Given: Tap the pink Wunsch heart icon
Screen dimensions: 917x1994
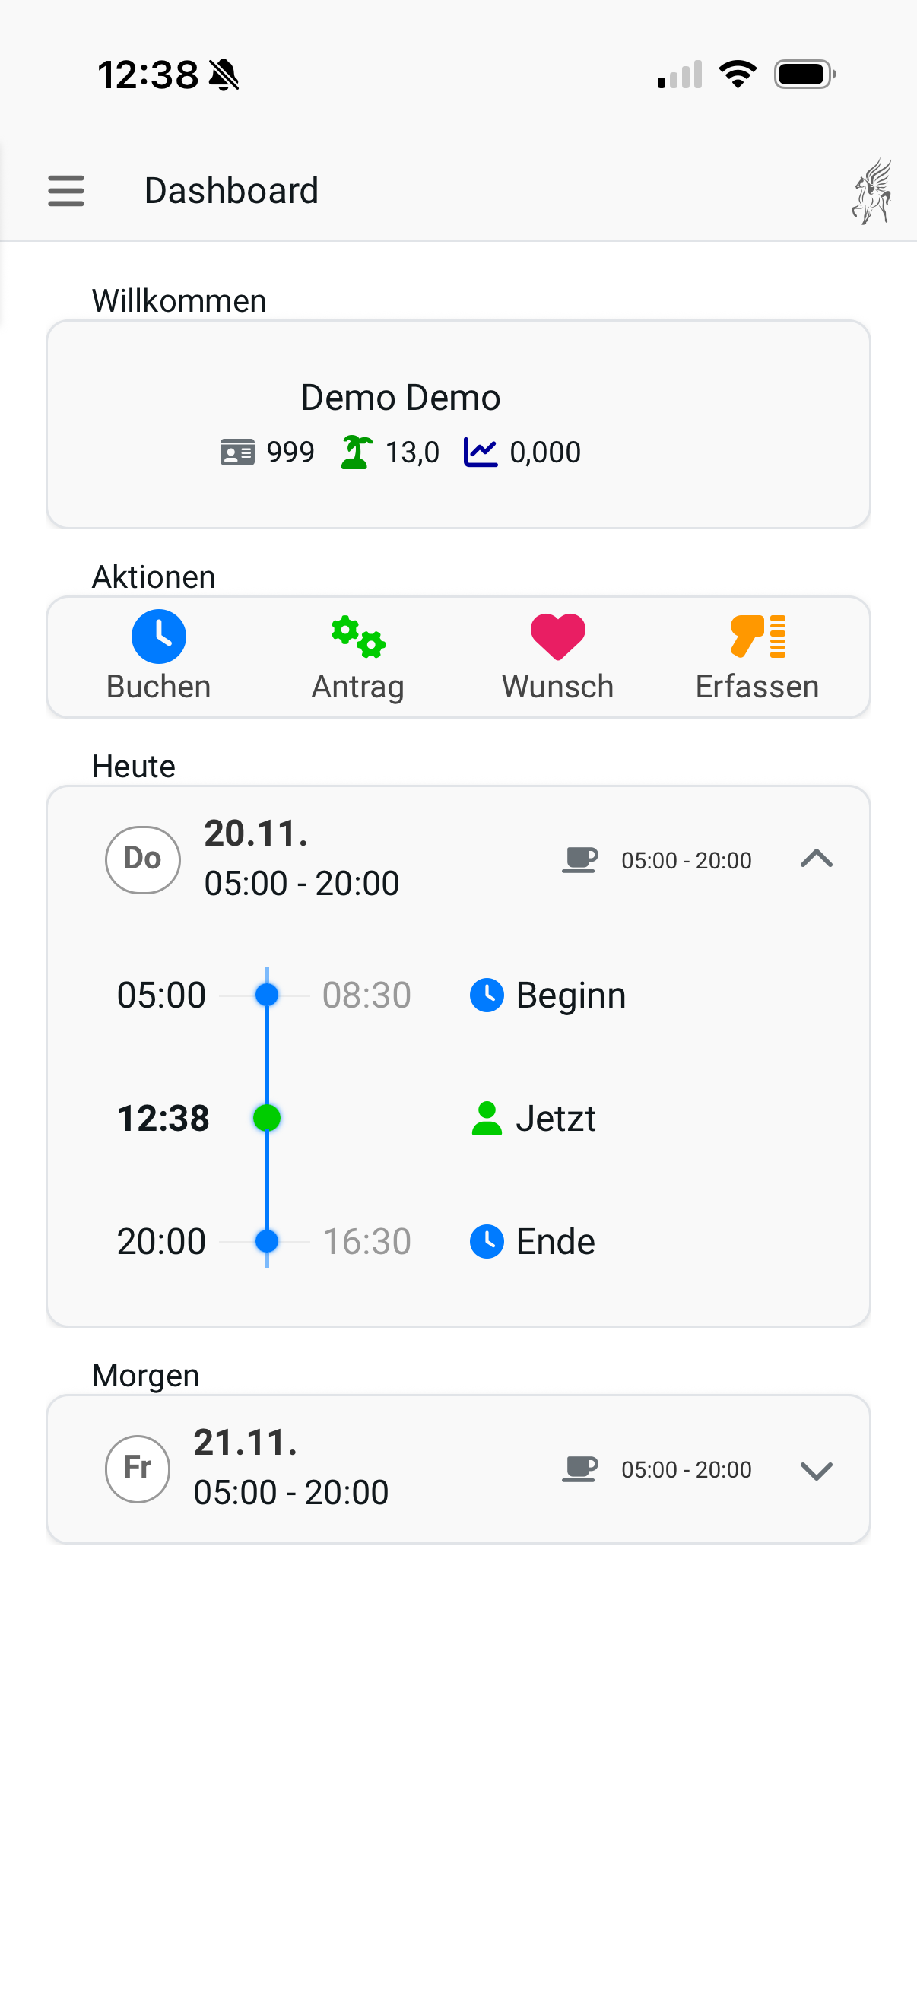Looking at the screenshot, I should [x=558, y=637].
